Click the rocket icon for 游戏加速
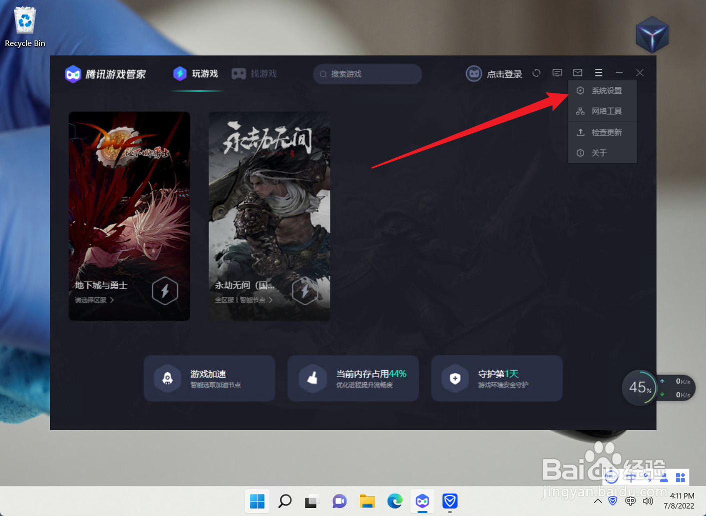The width and height of the screenshot is (706, 516). (x=168, y=379)
